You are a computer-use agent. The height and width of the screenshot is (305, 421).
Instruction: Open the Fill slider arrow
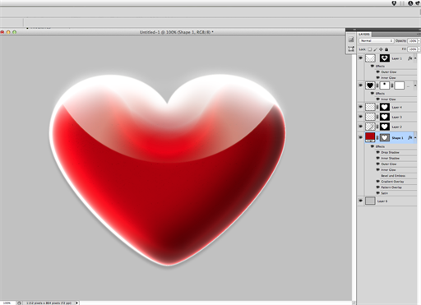(x=419, y=49)
